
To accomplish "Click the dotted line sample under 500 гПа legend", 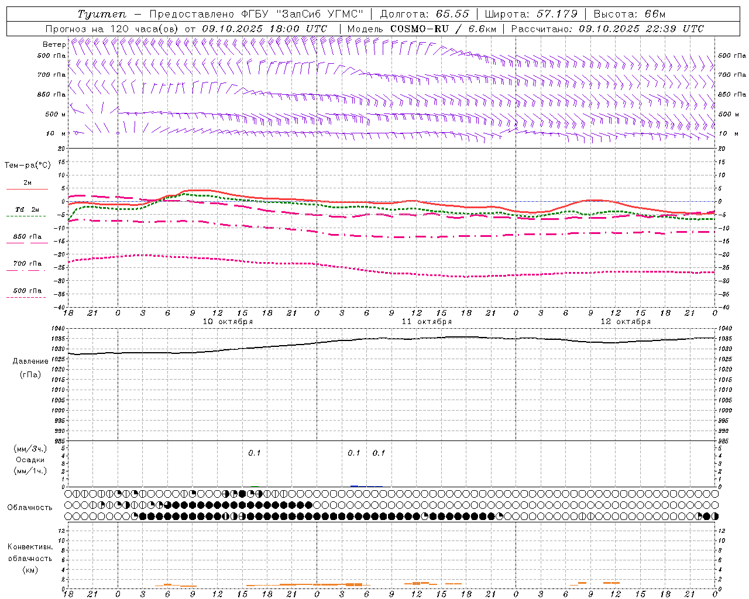I will point(26,297).
